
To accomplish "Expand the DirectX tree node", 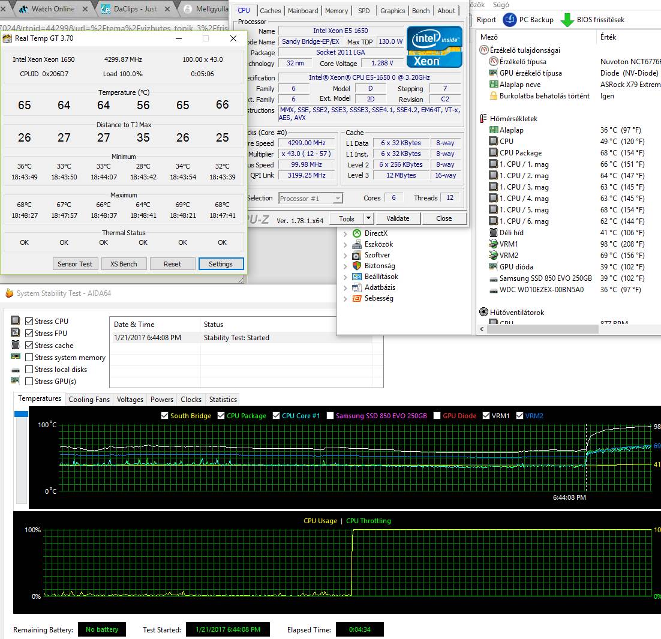I will pos(345,233).
